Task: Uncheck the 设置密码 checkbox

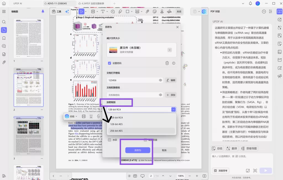Action: coord(109,63)
